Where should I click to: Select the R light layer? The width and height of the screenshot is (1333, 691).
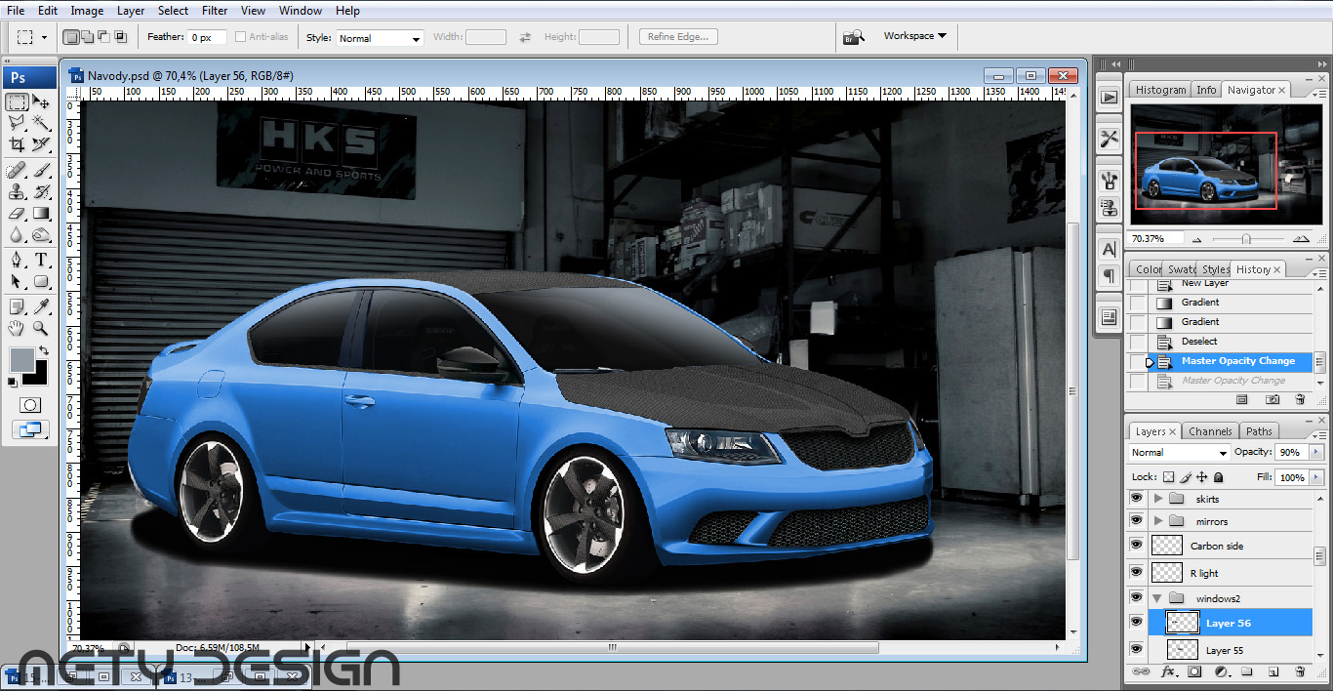pyautogui.click(x=1230, y=573)
